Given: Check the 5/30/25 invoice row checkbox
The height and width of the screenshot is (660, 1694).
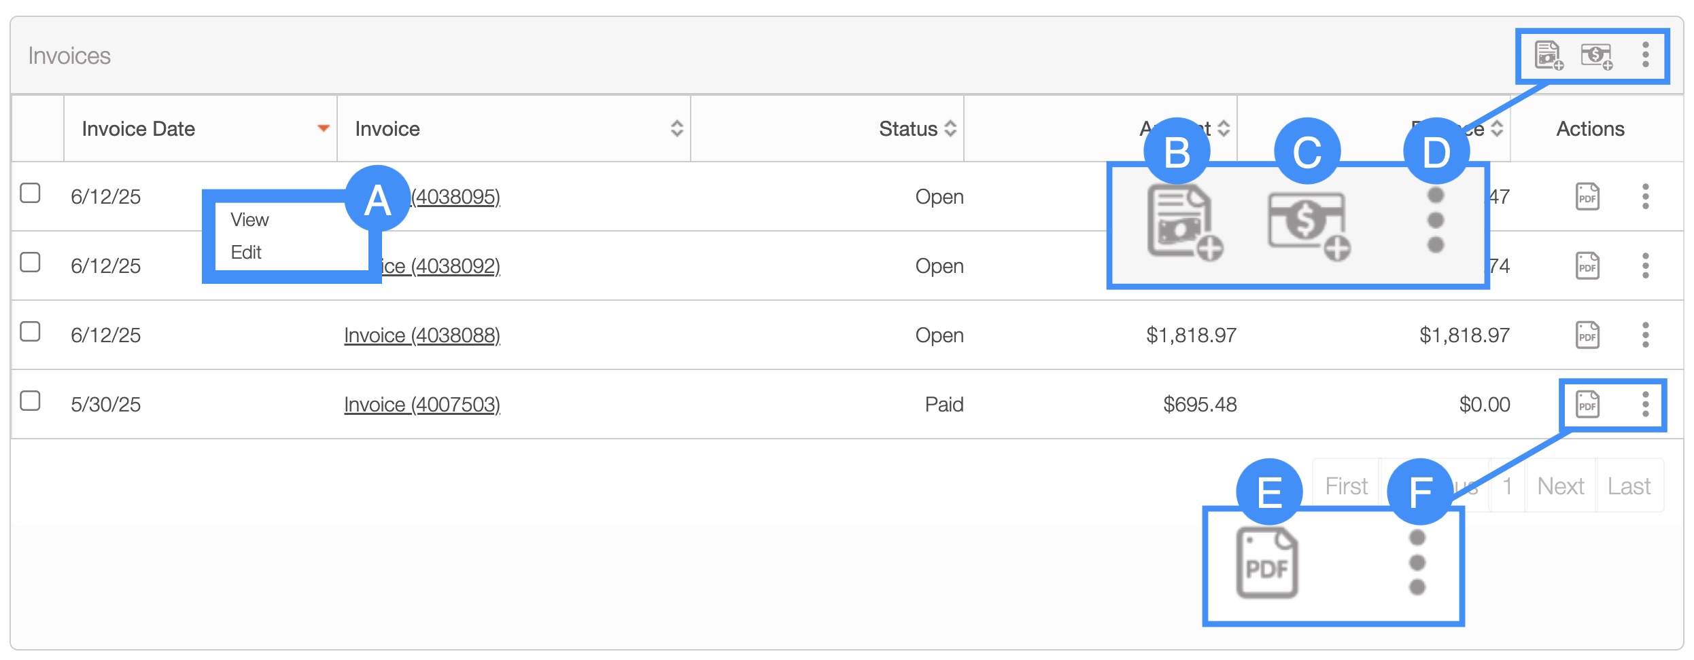Looking at the screenshot, I should point(31,401).
